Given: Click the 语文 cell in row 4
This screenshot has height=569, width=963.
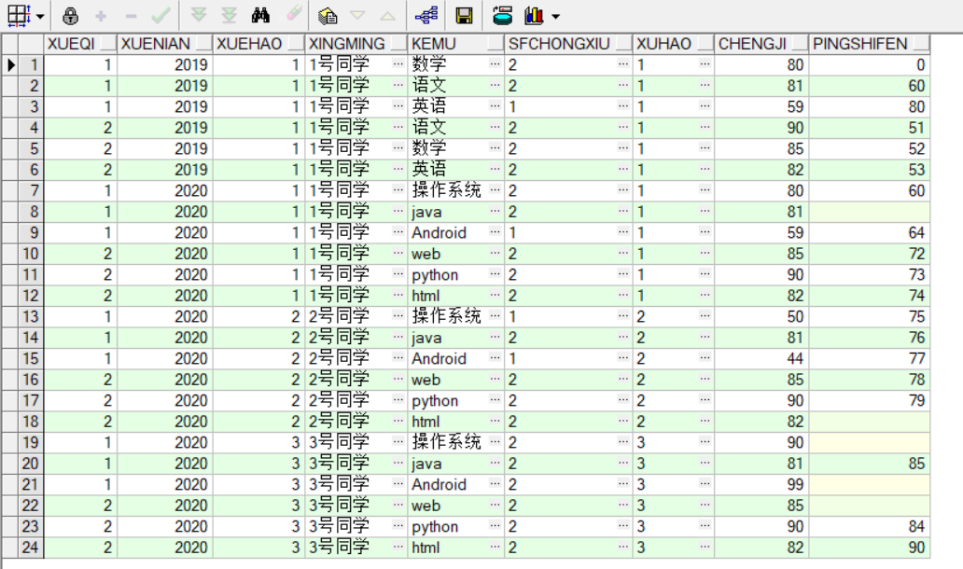Looking at the screenshot, I should click(455, 127).
